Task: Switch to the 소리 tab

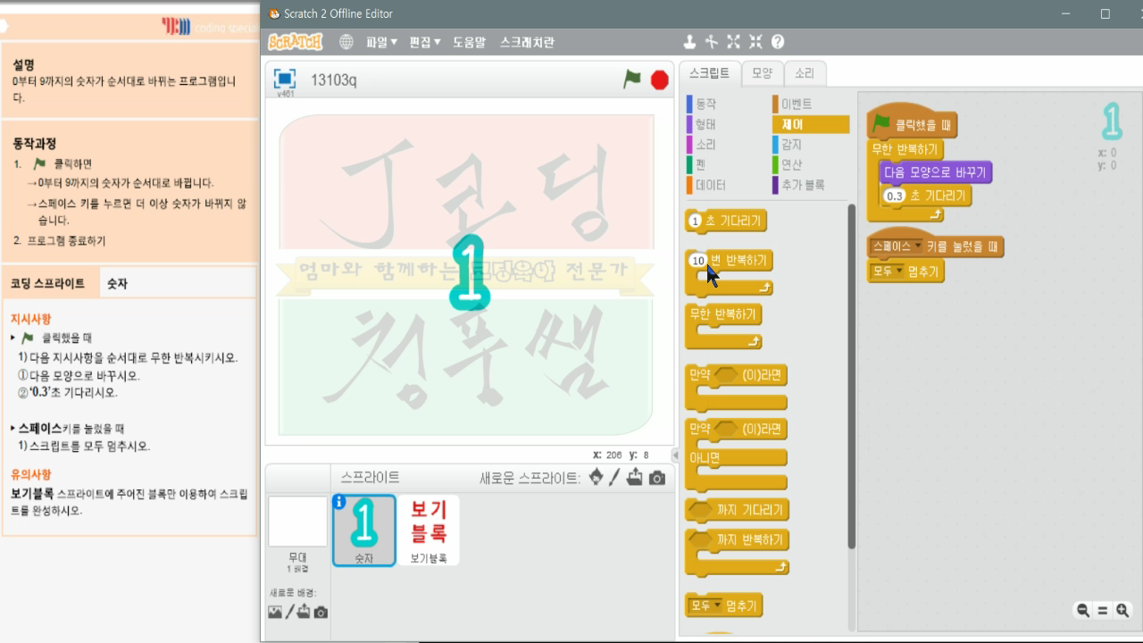Action: pos(805,73)
